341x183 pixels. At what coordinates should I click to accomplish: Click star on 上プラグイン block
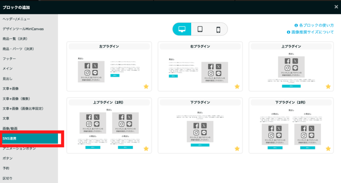tap(328, 86)
